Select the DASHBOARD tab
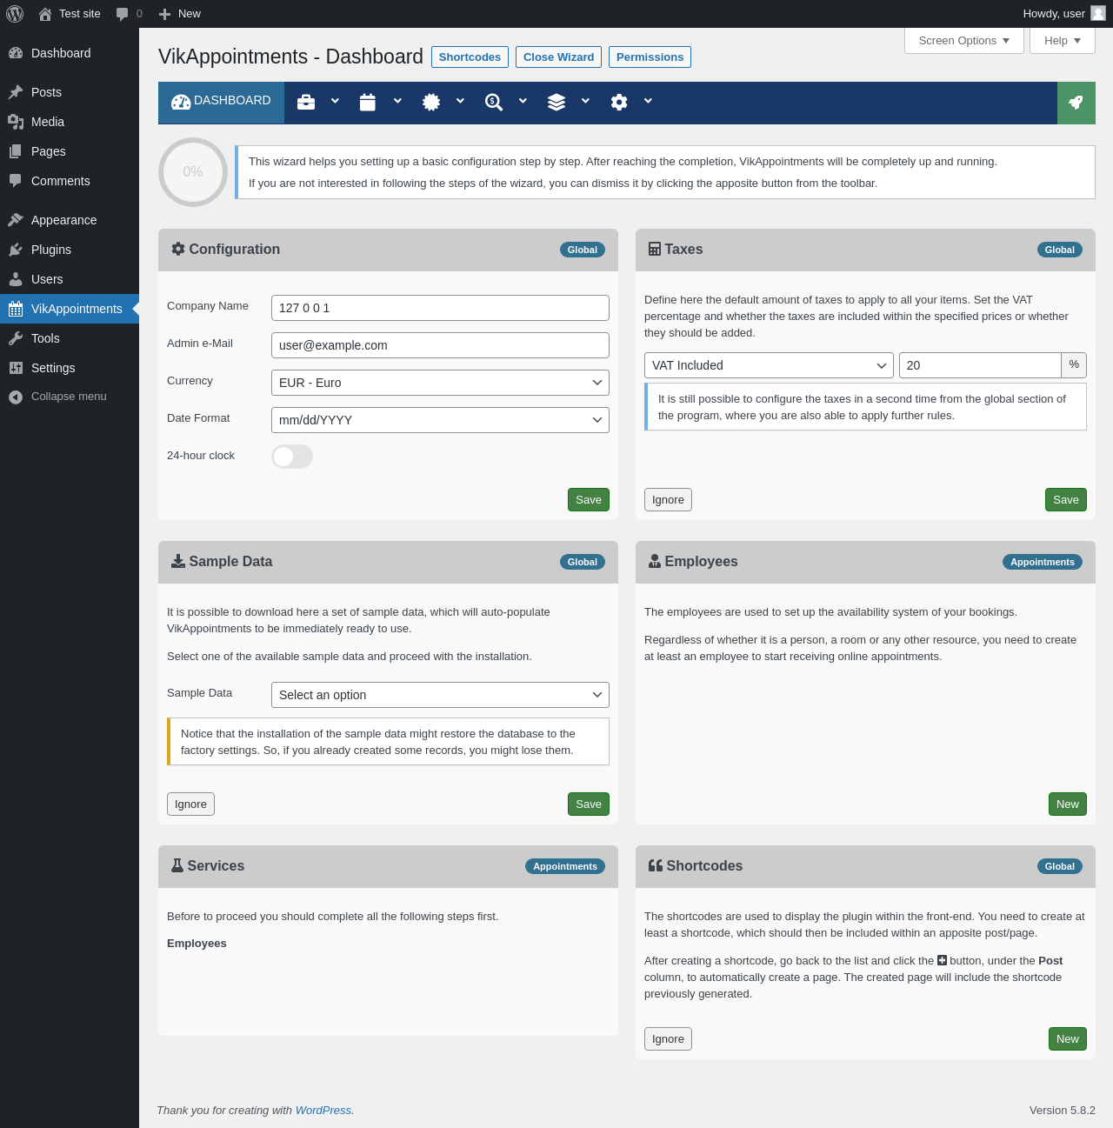 pyautogui.click(x=221, y=103)
